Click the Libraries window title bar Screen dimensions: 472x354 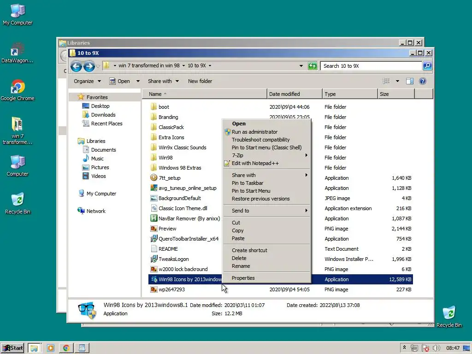click(x=229, y=43)
